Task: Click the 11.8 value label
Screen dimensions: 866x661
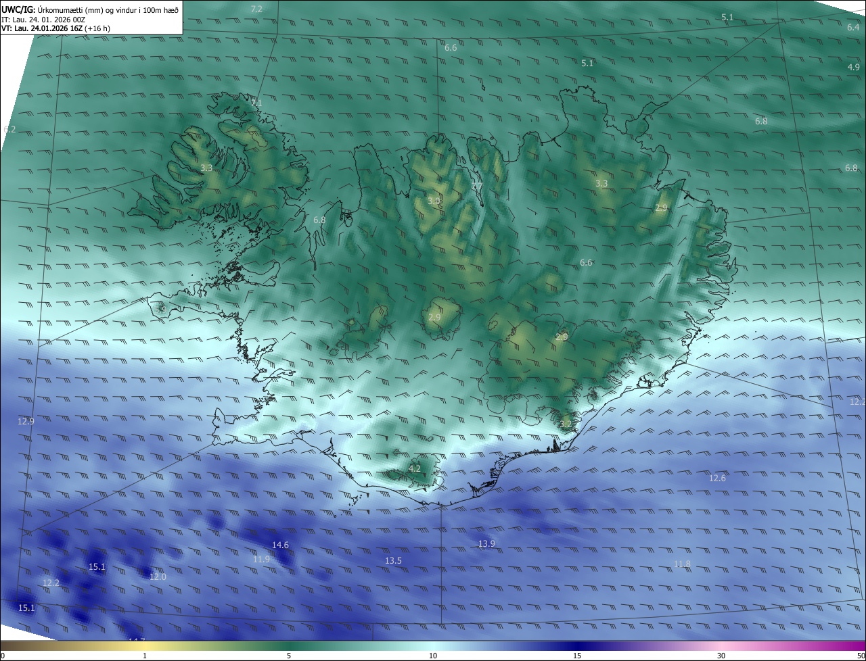Action: coord(682,564)
